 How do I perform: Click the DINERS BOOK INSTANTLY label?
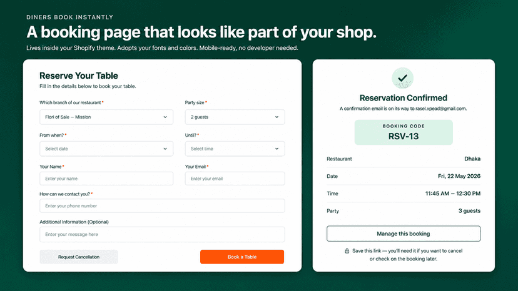69,17
